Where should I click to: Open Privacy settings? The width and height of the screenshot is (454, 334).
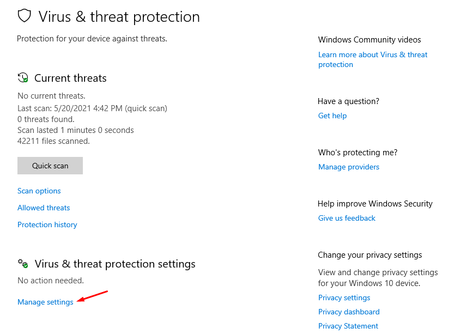(344, 297)
